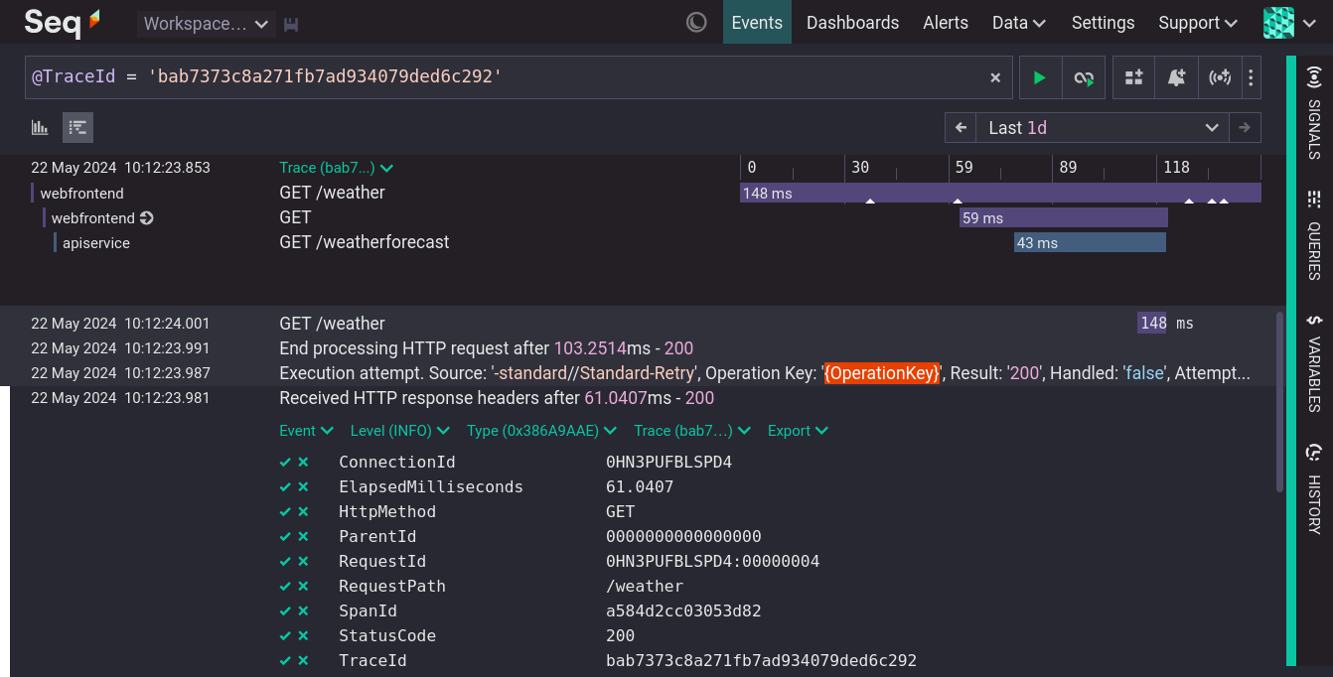Create an alert with the bell icon
Image resolution: width=1333 pixels, height=677 pixels.
pos(1177,77)
